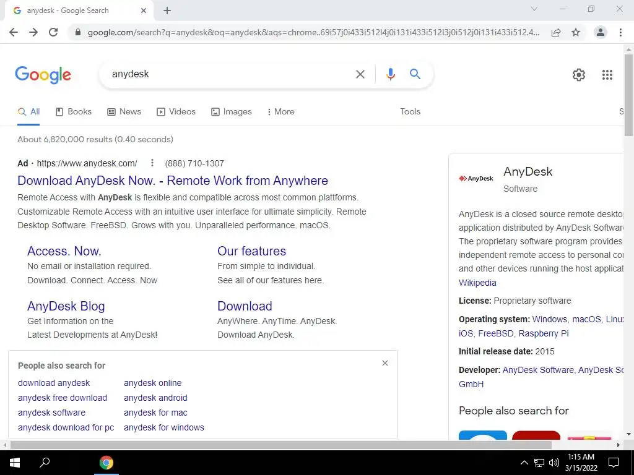Search for download anydesk suggestion
This screenshot has width=634, height=475.
coord(54,383)
